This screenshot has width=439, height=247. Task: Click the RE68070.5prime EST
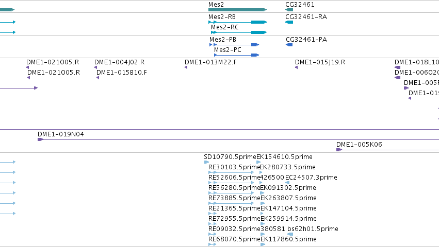point(213,245)
